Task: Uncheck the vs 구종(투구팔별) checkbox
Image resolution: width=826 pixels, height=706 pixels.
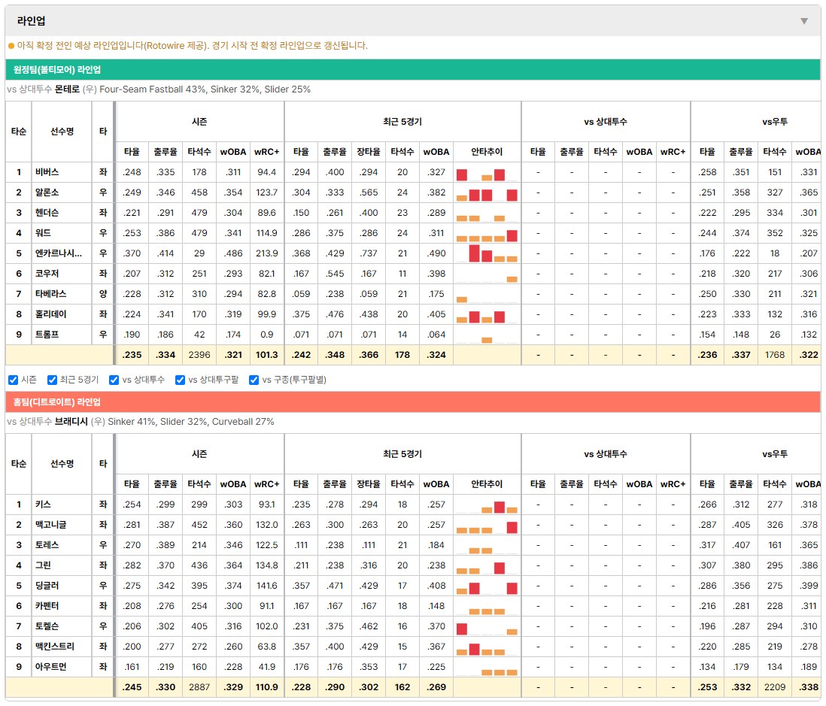Action: [254, 380]
